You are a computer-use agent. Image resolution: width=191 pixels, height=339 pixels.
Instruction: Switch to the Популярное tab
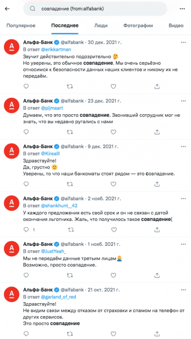[21, 25]
